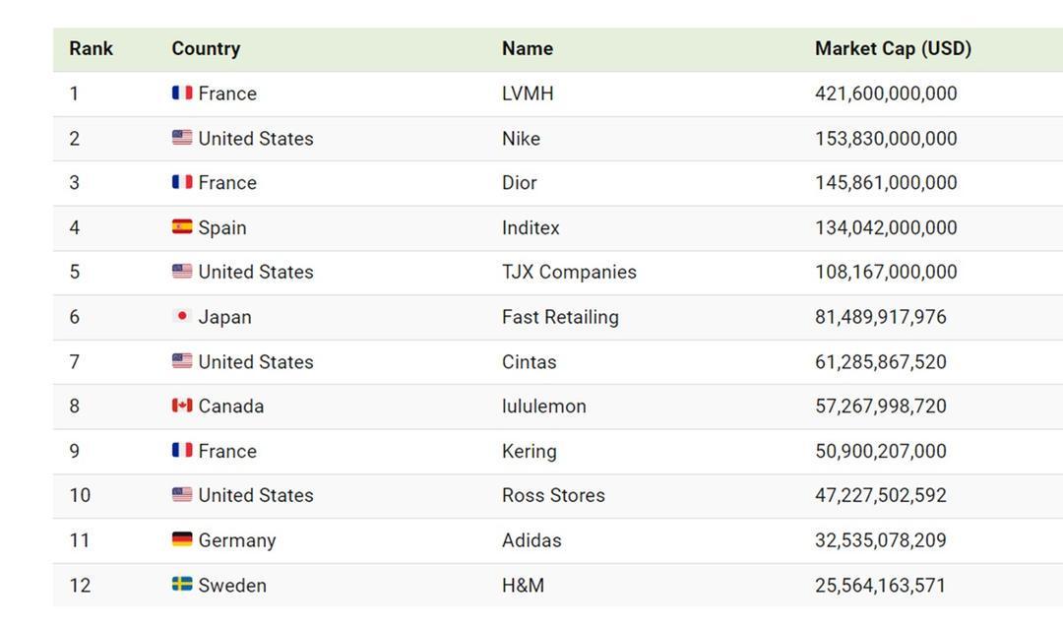Click the Fast Retailing entry
This screenshot has height=627, width=1063.
[560, 317]
